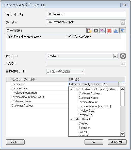The width and height of the screenshot is (131, 150).
Task: Select the Invoice No category field row
Action: (39, 84)
